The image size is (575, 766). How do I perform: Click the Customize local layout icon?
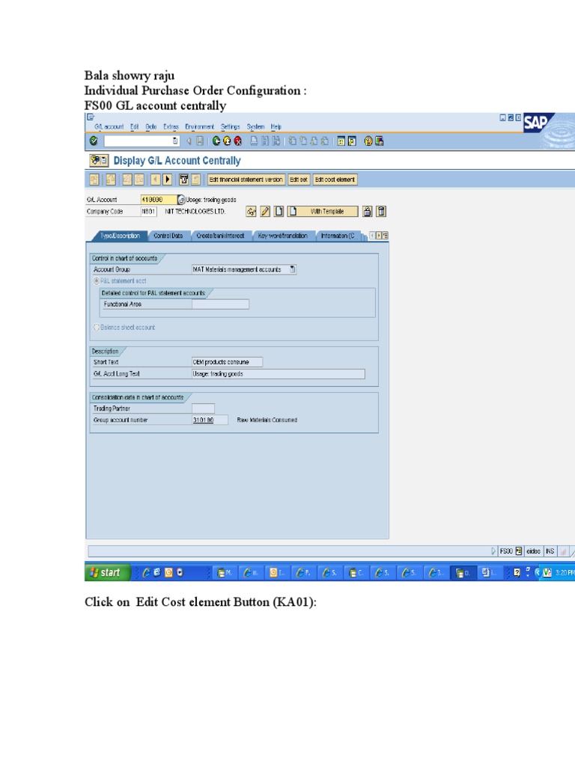379,141
